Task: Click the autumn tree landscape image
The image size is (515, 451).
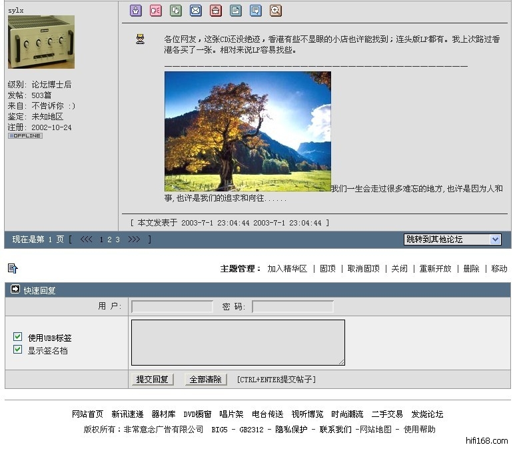Action: 247,131
